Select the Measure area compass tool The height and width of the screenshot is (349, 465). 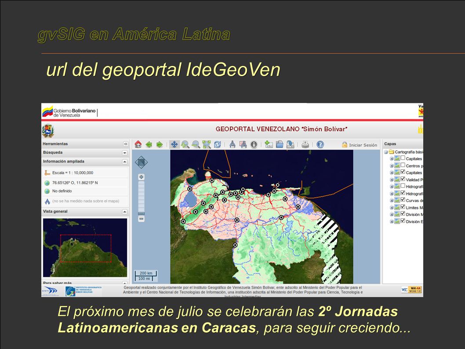pos(243,145)
